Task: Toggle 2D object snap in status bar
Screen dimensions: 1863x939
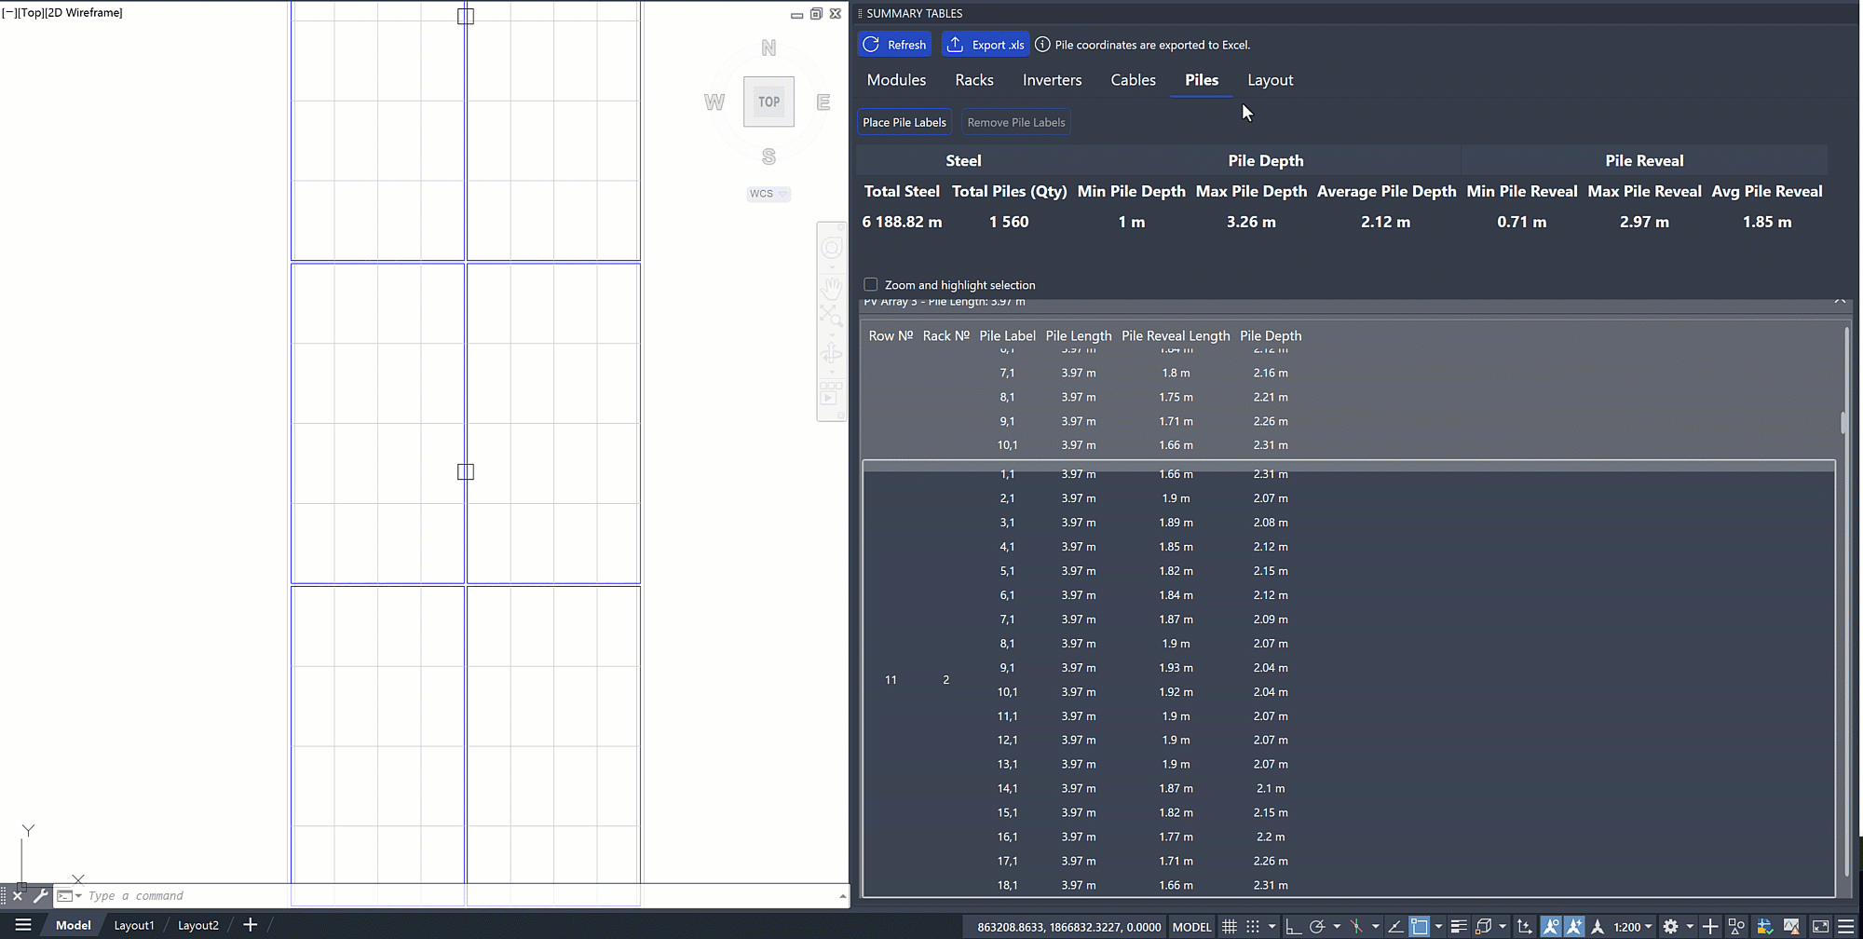Action: click(1419, 926)
